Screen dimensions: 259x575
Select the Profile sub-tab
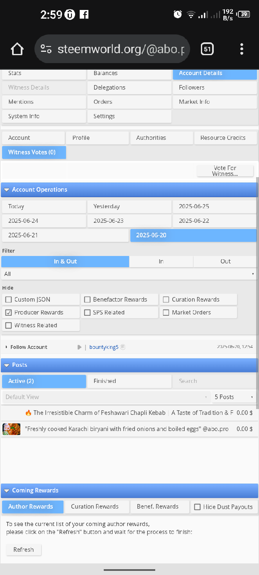(x=97, y=138)
